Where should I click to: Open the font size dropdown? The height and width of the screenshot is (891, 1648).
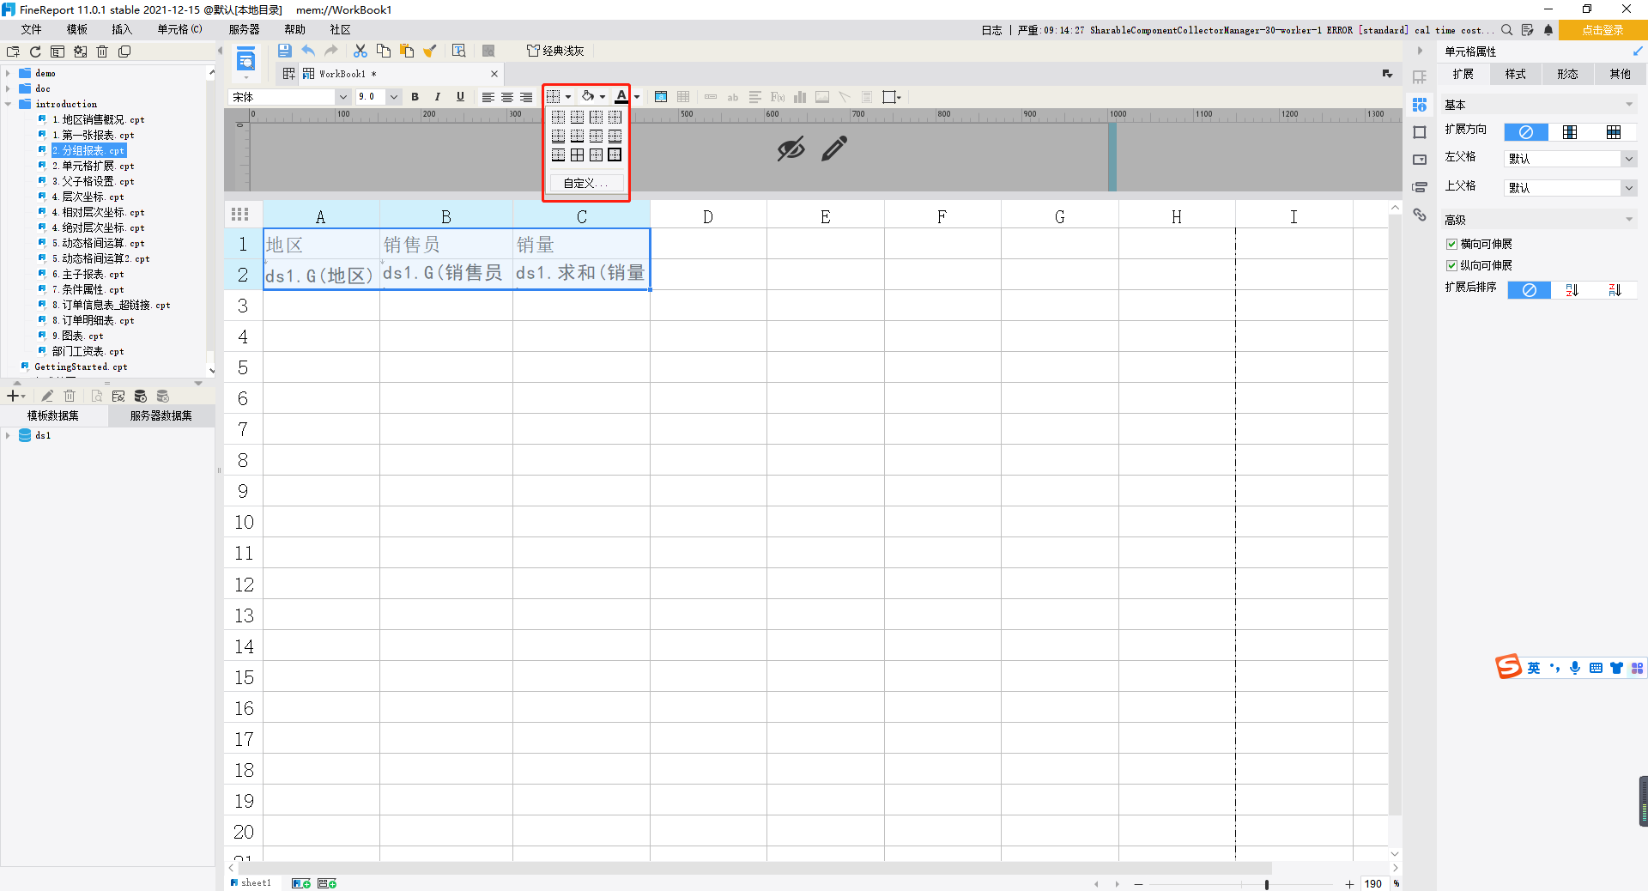coord(393,96)
